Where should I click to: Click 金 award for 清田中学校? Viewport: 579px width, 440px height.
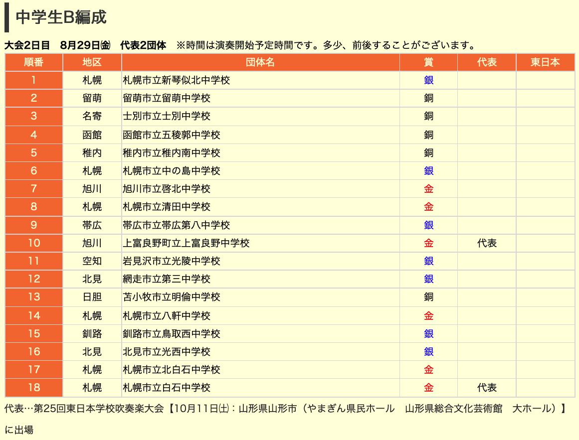(x=428, y=207)
